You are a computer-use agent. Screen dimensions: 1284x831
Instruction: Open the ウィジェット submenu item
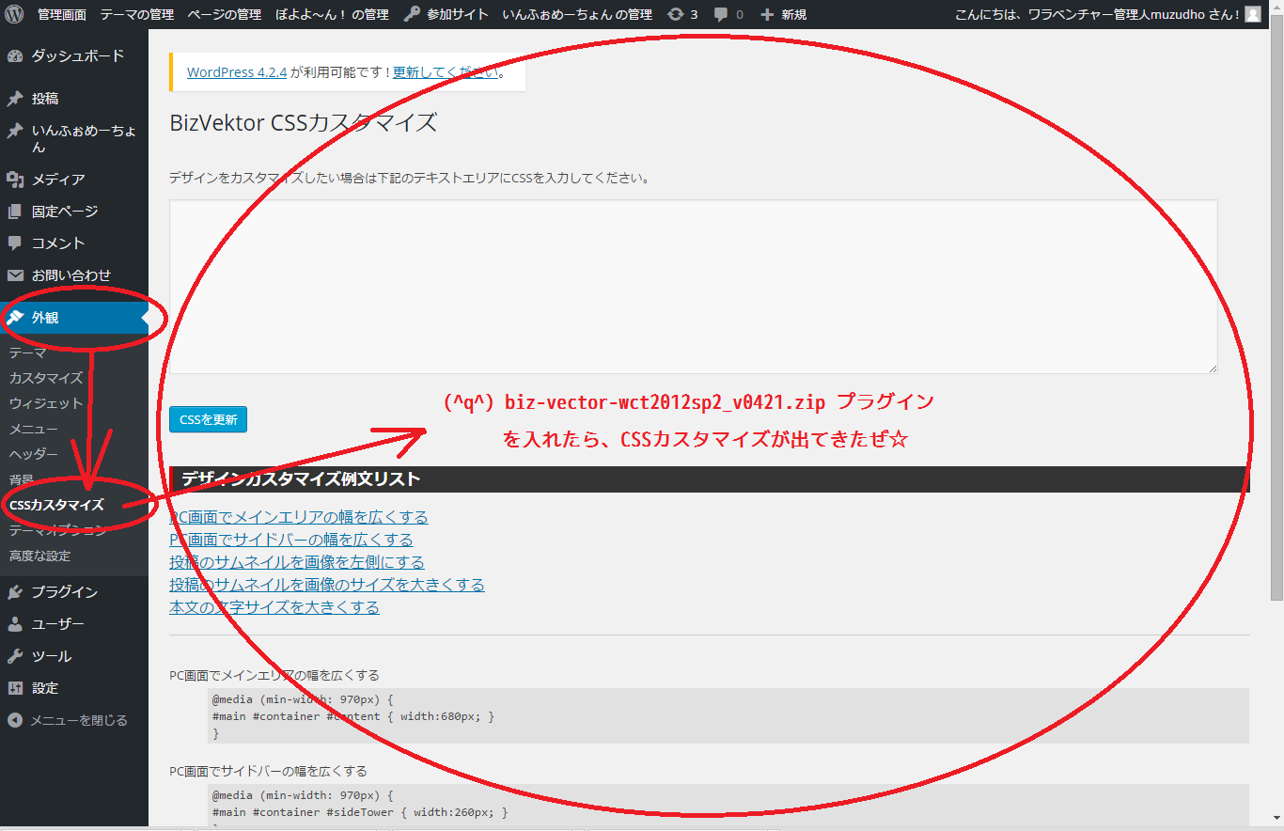pos(46,403)
